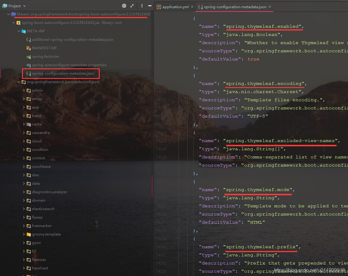Click the dao package folder icon
This screenshot has height=276, width=348.
(29, 175)
